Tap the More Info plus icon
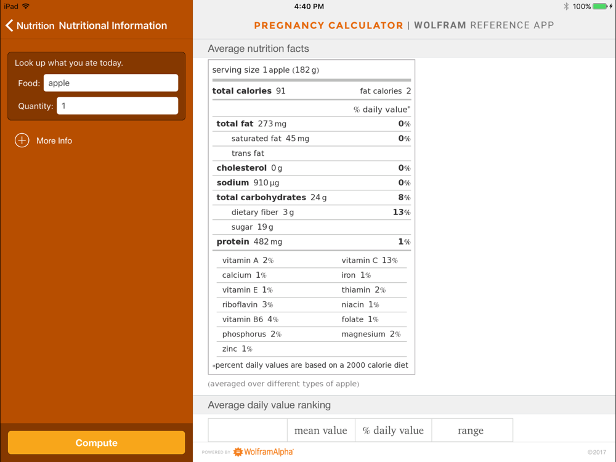The image size is (616, 462). tap(22, 140)
